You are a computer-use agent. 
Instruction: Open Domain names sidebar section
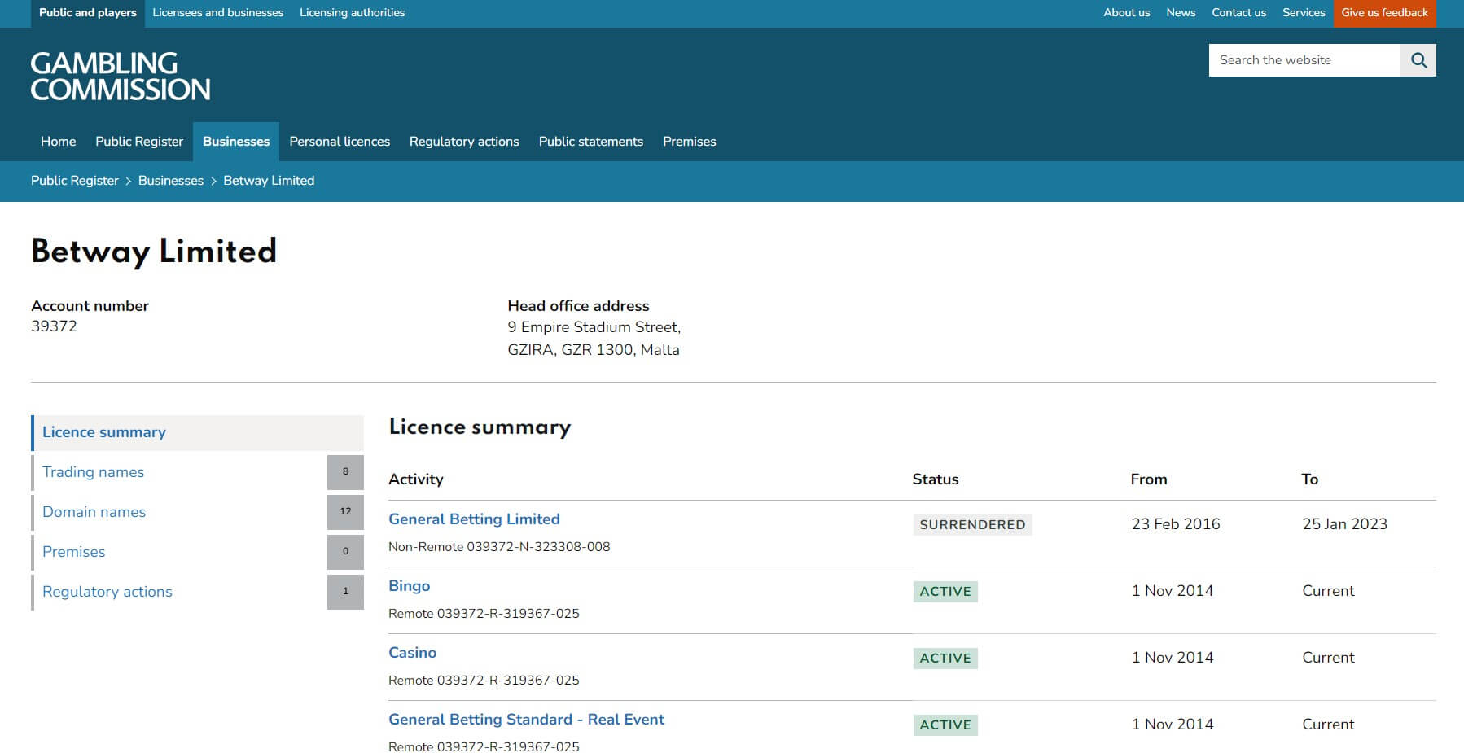tap(94, 512)
